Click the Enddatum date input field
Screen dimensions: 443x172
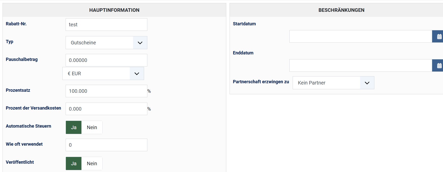(x=361, y=66)
